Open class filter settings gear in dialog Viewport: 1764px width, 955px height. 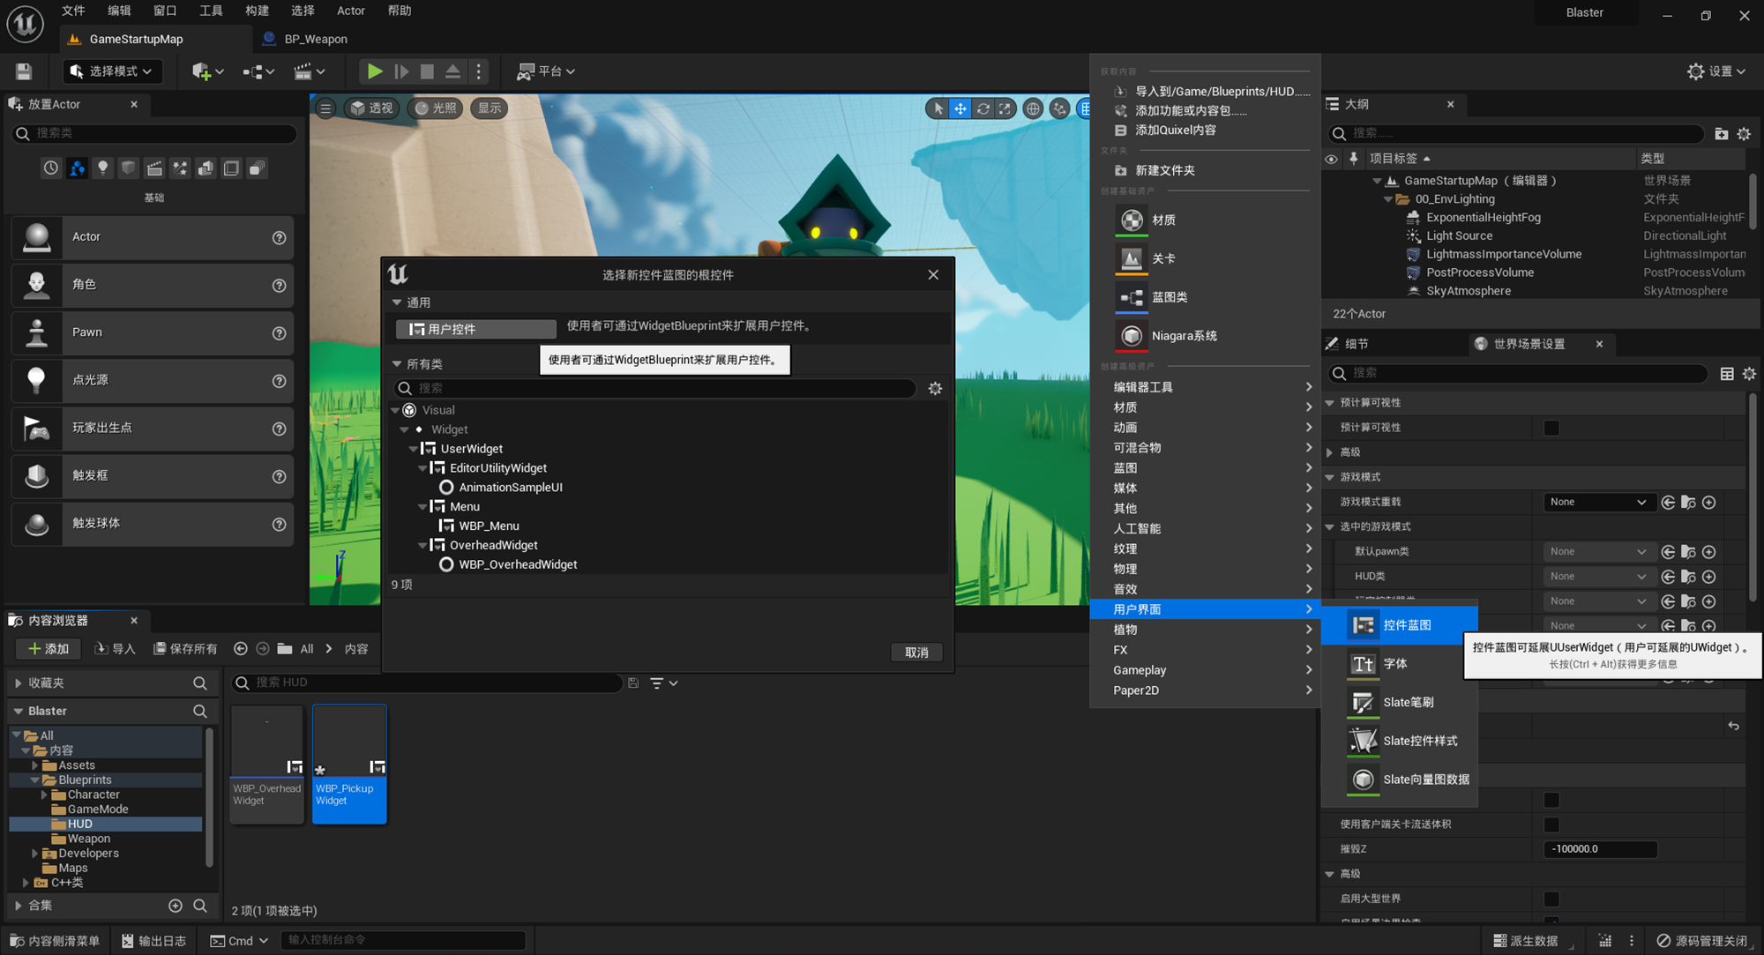coord(935,388)
